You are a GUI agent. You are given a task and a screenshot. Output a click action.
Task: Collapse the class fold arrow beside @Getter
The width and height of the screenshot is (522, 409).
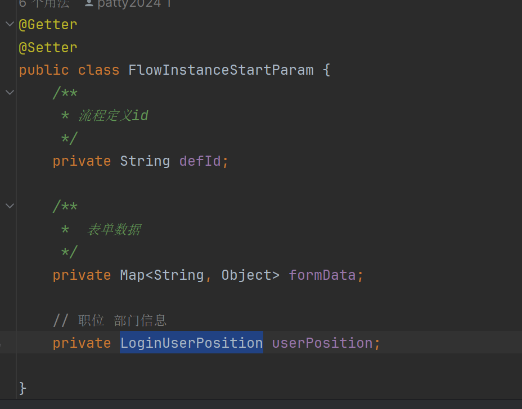9,24
